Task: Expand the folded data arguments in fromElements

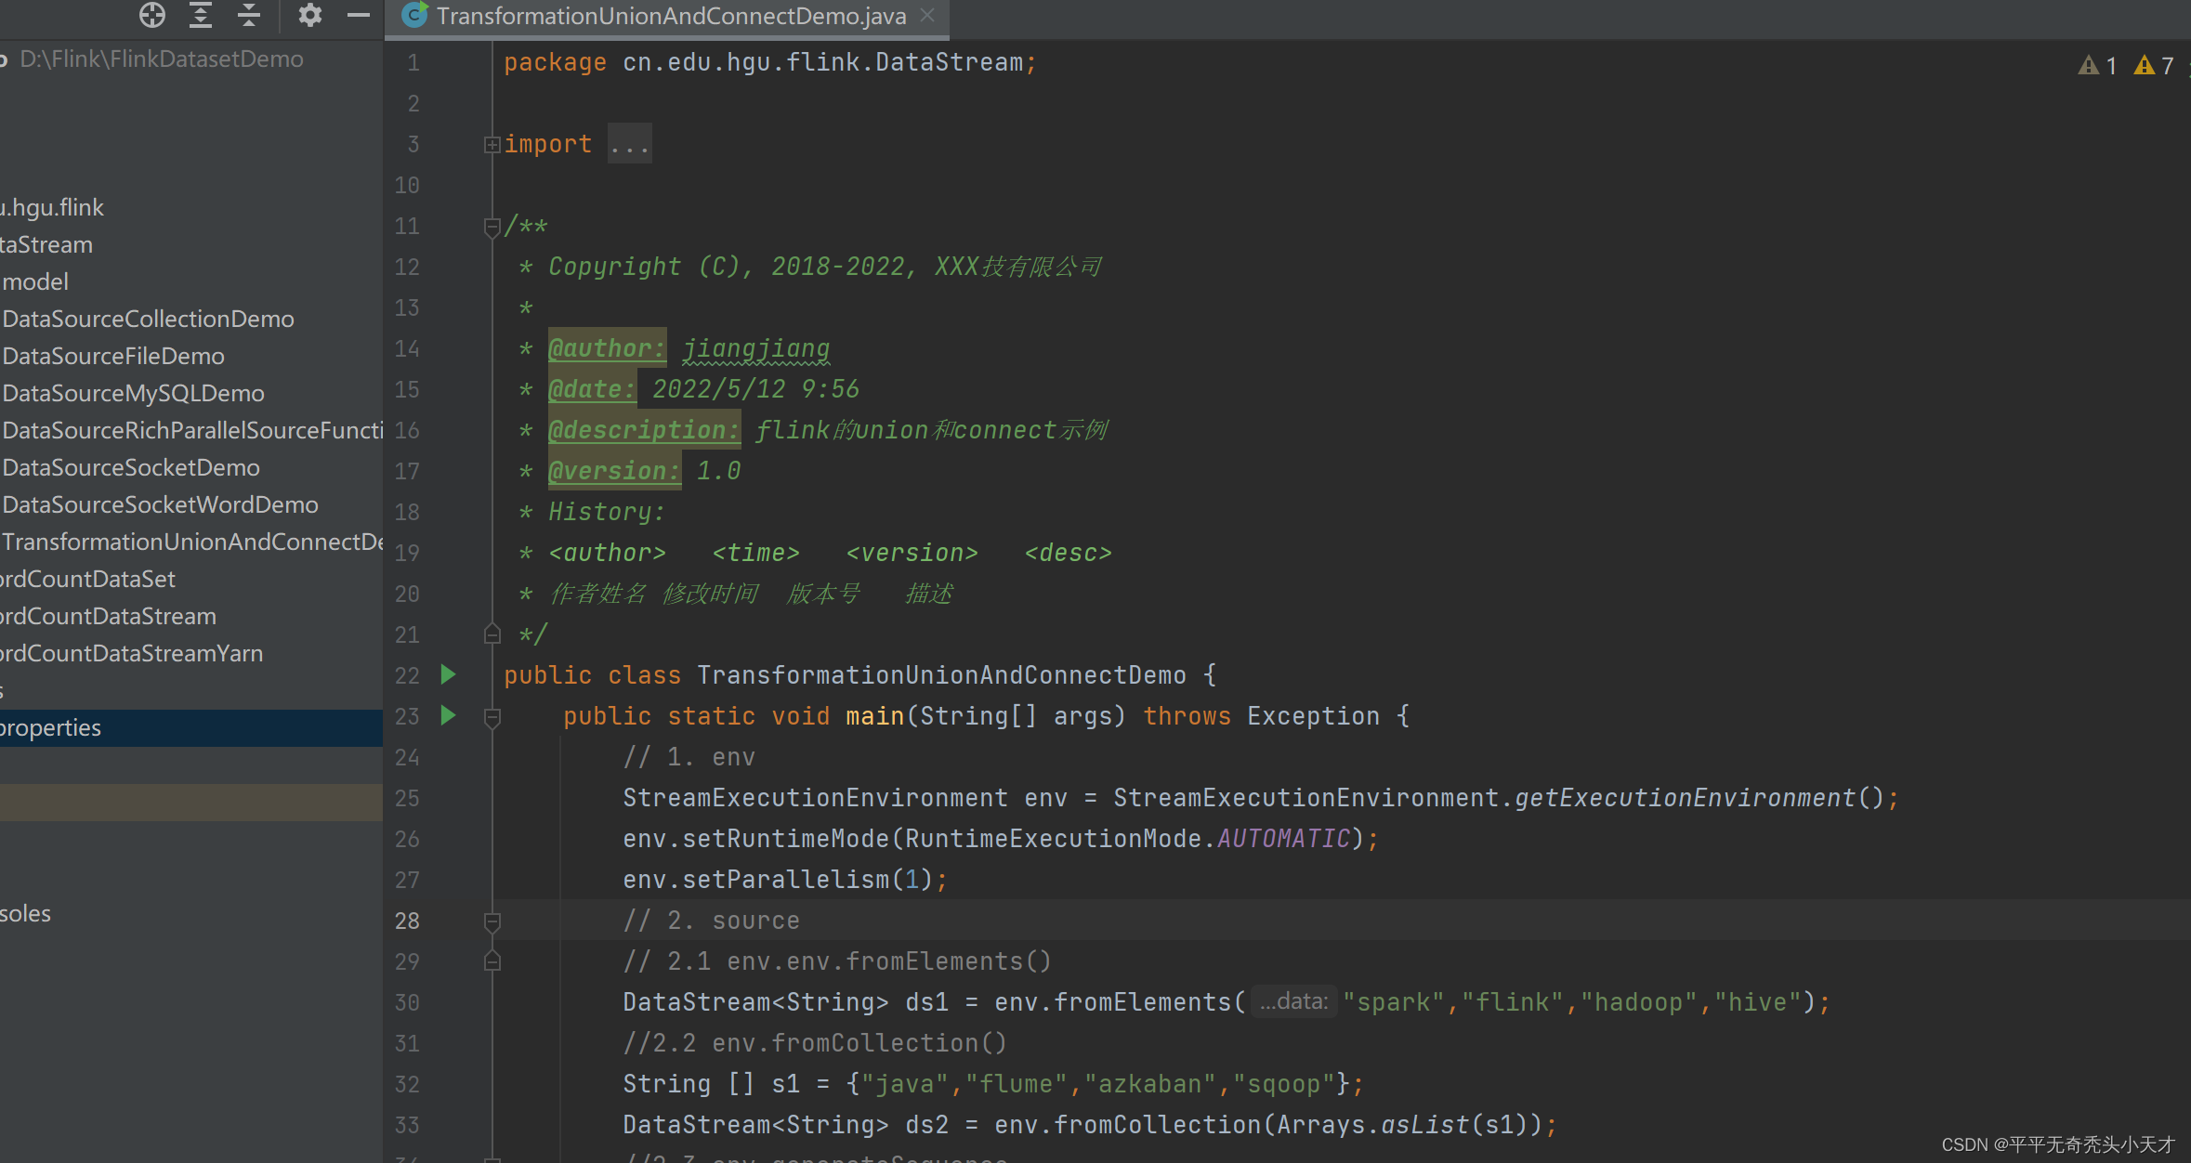Action: point(1293,1000)
